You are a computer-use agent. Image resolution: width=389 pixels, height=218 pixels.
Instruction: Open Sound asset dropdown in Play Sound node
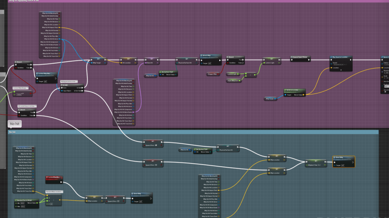pos(341,65)
